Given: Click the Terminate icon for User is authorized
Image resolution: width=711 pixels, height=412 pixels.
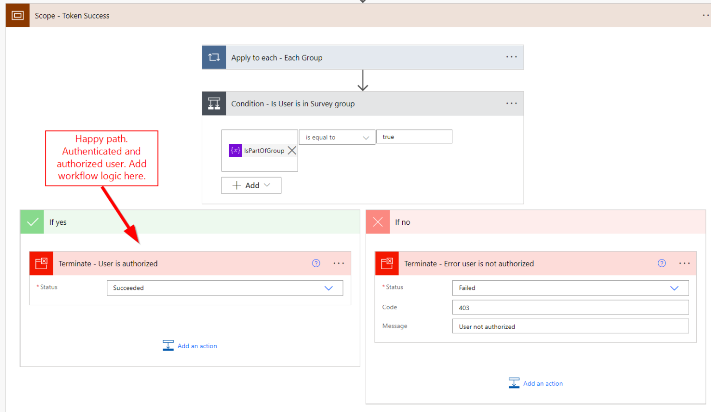Looking at the screenshot, I should click(x=41, y=263).
